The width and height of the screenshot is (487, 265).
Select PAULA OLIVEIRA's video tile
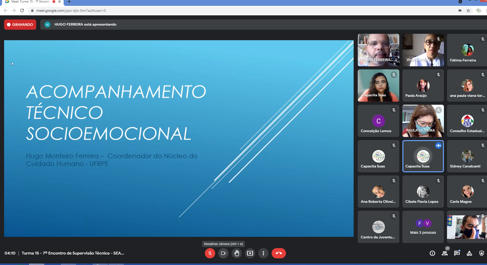[x=423, y=121]
